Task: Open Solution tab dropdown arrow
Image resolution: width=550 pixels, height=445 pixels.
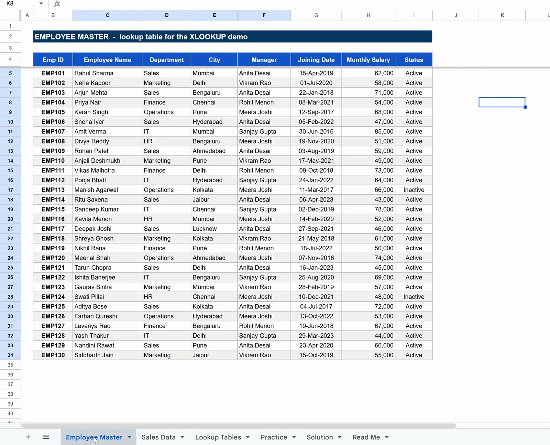Action: click(x=340, y=437)
